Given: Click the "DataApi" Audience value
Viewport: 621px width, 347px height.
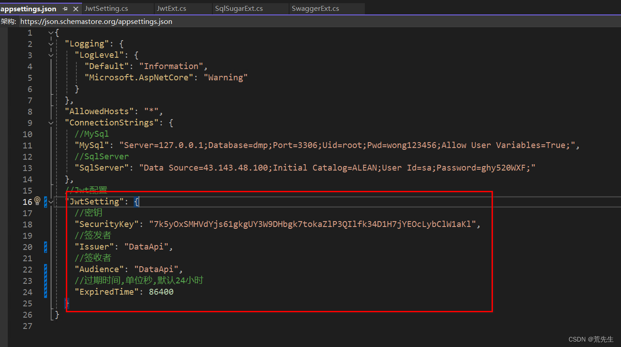Looking at the screenshot, I should pyautogui.click(x=156, y=269).
